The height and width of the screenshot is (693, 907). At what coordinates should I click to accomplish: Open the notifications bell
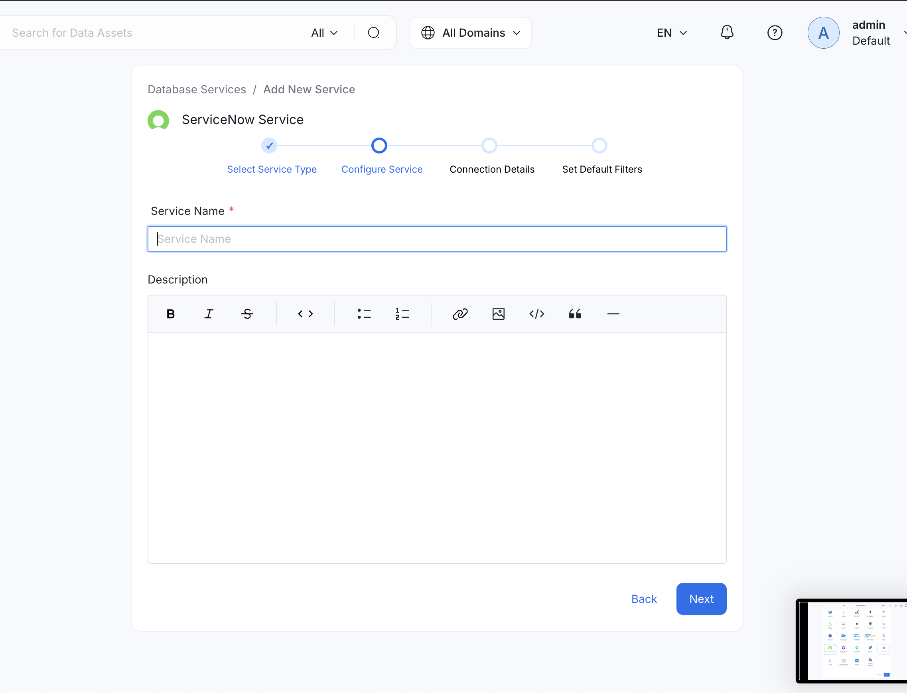tap(727, 33)
